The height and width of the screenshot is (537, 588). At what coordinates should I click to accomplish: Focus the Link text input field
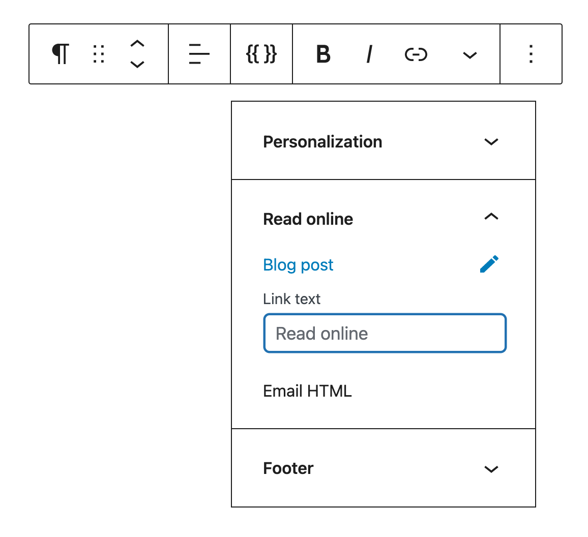(x=385, y=333)
